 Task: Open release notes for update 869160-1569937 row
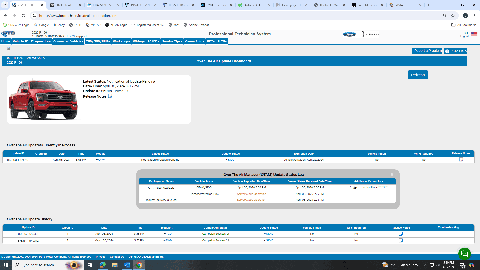[x=461, y=159]
